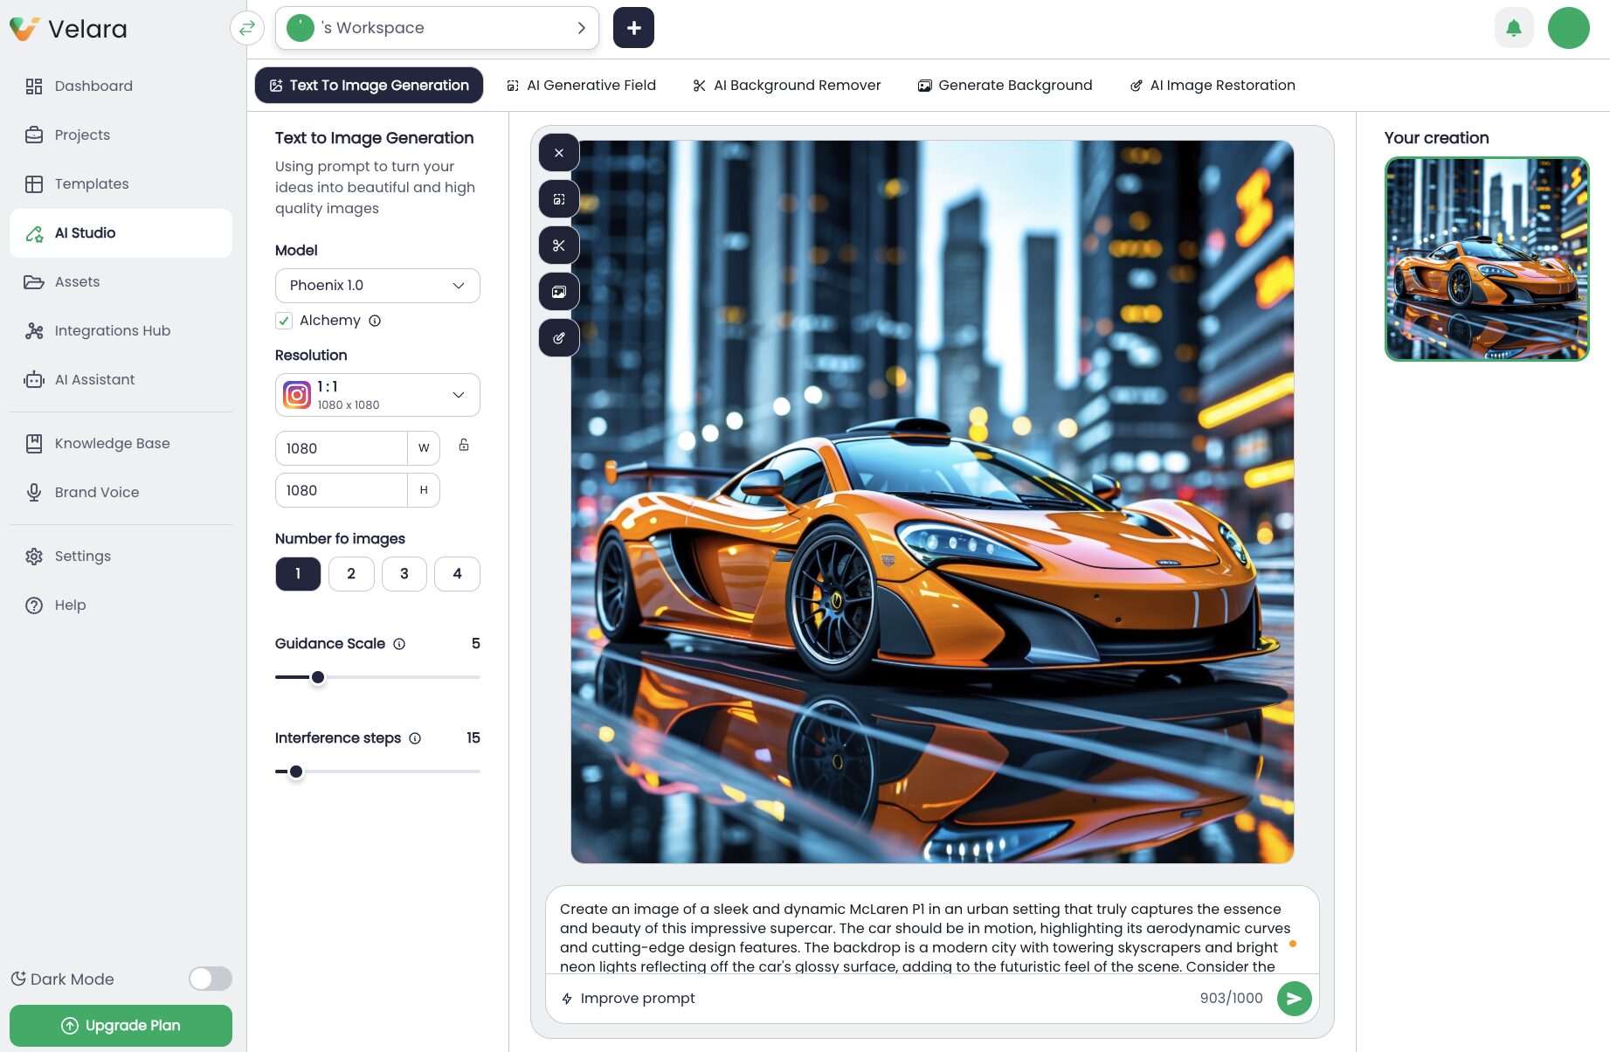Open the Phoenix 1.0 model dropdown
The image size is (1610, 1052).
377,286
